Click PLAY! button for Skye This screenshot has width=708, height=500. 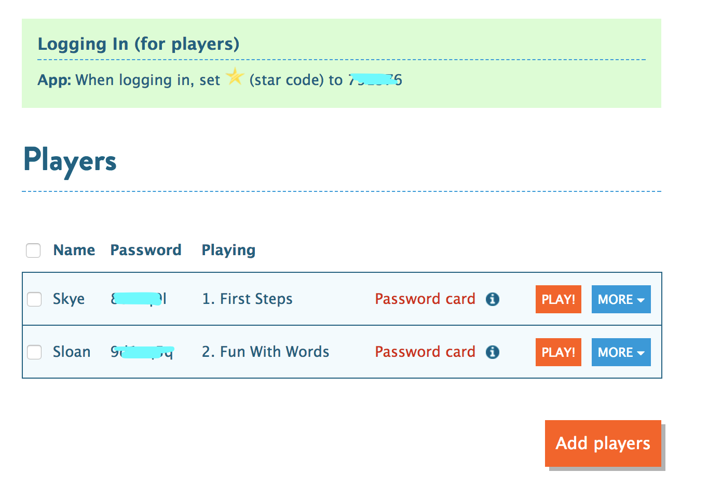click(x=559, y=299)
